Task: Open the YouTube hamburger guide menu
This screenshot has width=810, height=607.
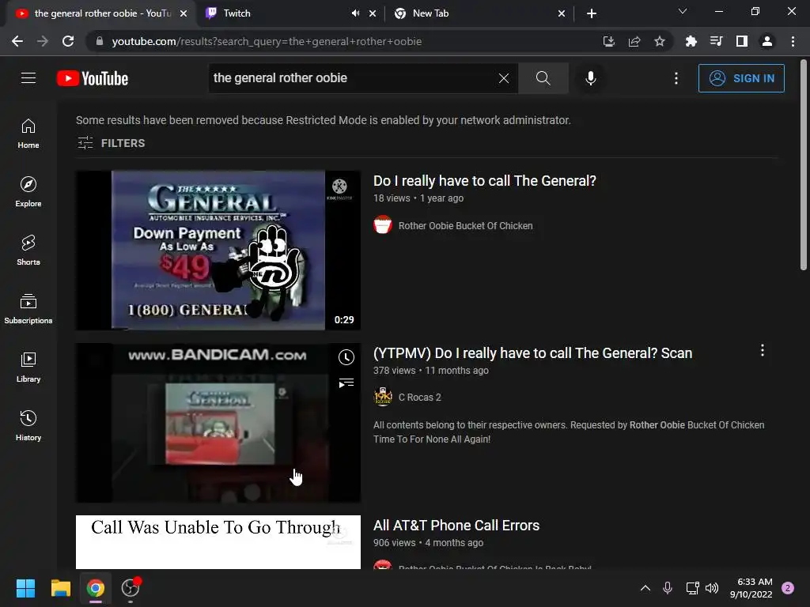Action: point(28,78)
